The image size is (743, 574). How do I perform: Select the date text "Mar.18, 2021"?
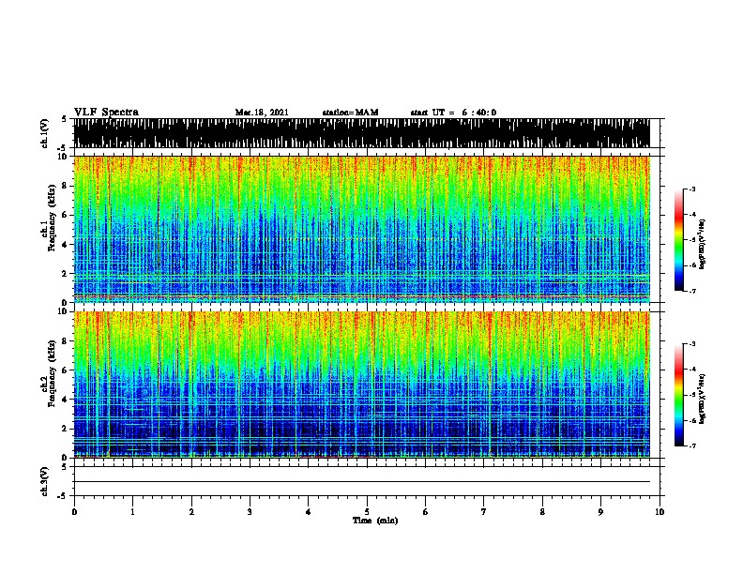(x=262, y=113)
